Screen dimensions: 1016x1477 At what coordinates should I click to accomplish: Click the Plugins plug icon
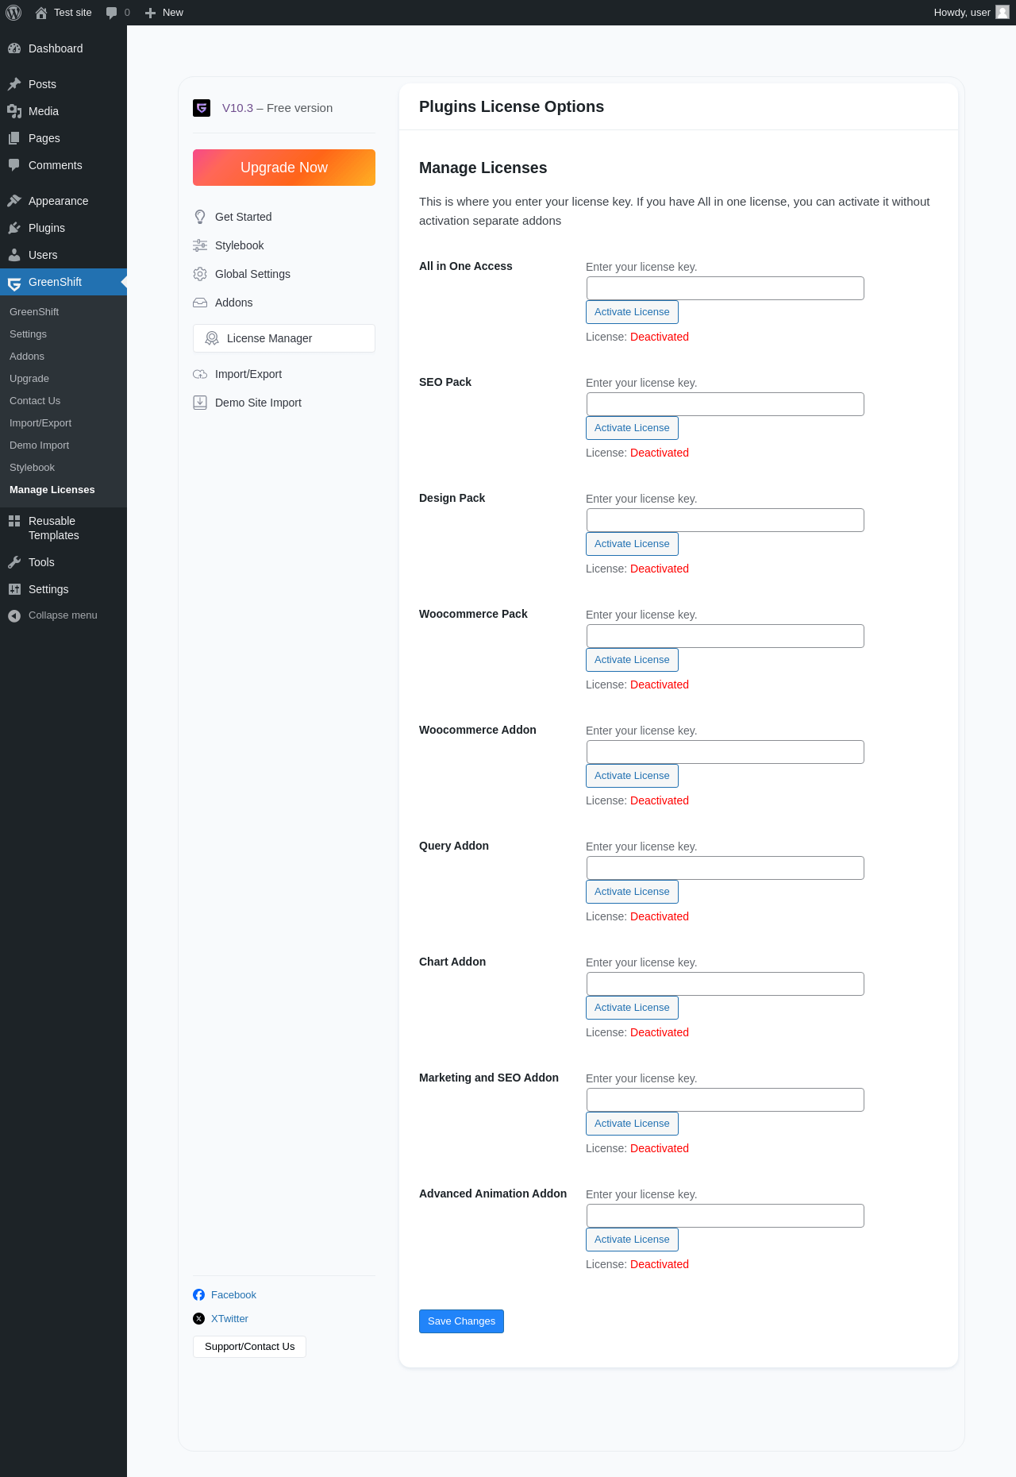click(x=14, y=228)
